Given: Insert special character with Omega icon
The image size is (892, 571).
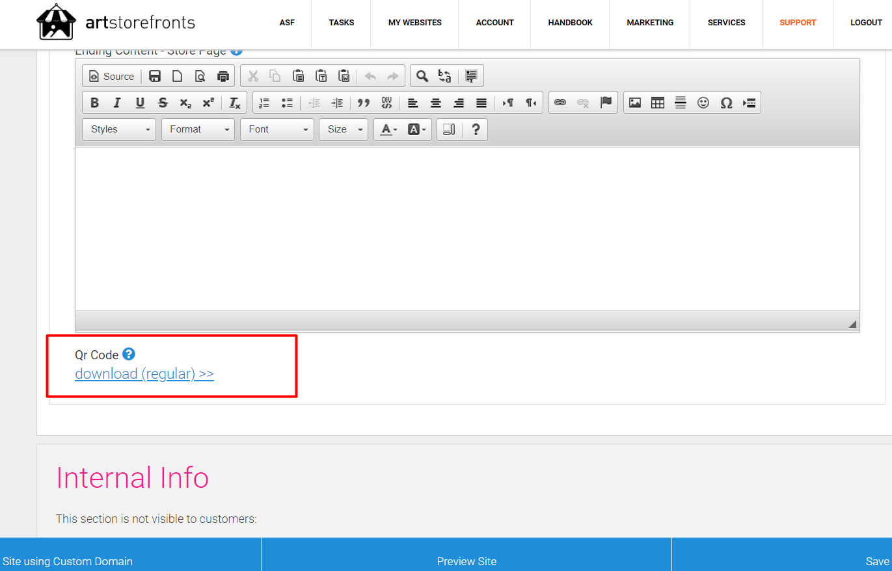Looking at the screenshot, I should click(727, 103).
